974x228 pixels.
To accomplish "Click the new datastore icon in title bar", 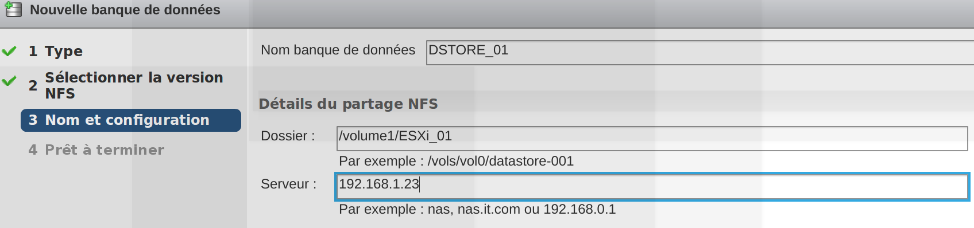I will (x=13, y=10).
